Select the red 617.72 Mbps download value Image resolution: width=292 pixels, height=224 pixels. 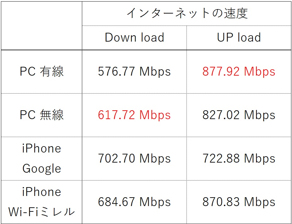[x=134, y=115]
